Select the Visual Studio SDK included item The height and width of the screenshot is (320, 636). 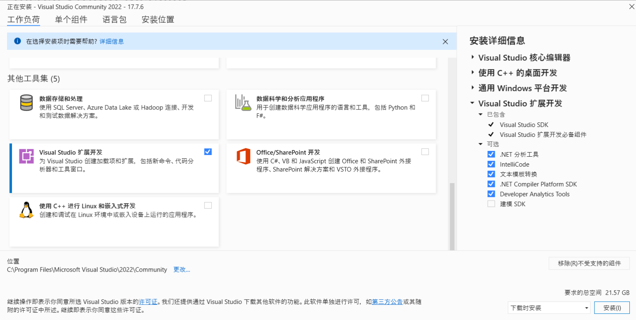524,124
